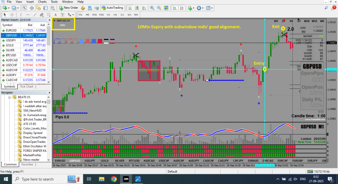Show hidden system tray icons chevron
The height and width of the screenshot is (184, 338).
click(x=278, y=179)
